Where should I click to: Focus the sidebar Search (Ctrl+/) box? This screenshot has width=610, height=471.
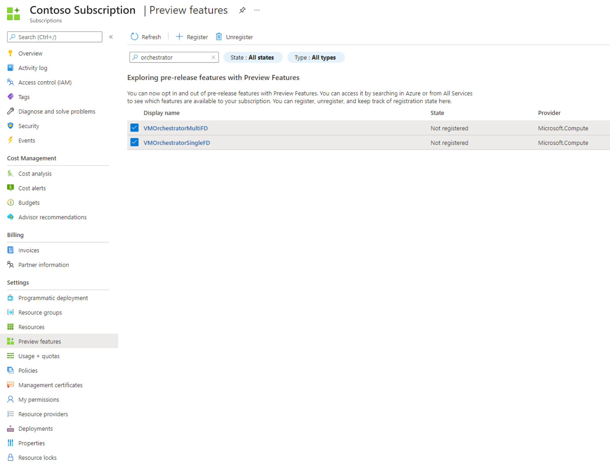point(55,37)
